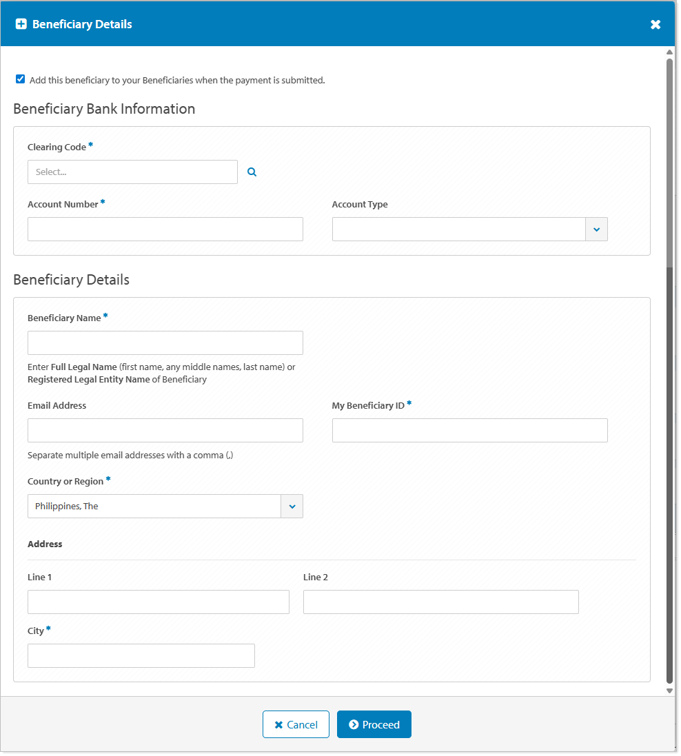Focus the Account Number input field
The width and height of the screenshot is (681, 756).
pos(165,229)
